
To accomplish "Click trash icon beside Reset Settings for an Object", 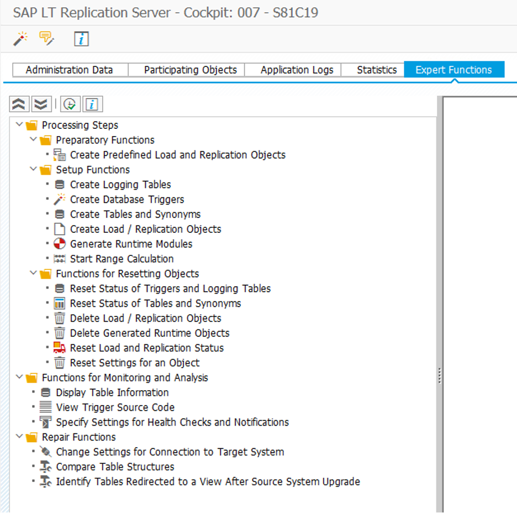I will [60, 363].
